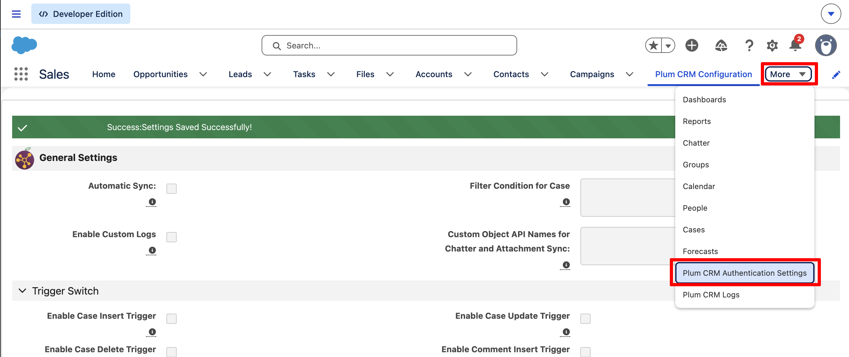Click the pencil edit navigation icon
Image resolution: width=849 pixels, height=357 pixels.
836,75
